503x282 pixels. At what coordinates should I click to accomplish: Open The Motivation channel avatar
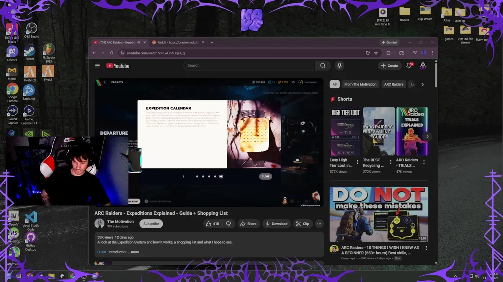click(x=99, y=224)
